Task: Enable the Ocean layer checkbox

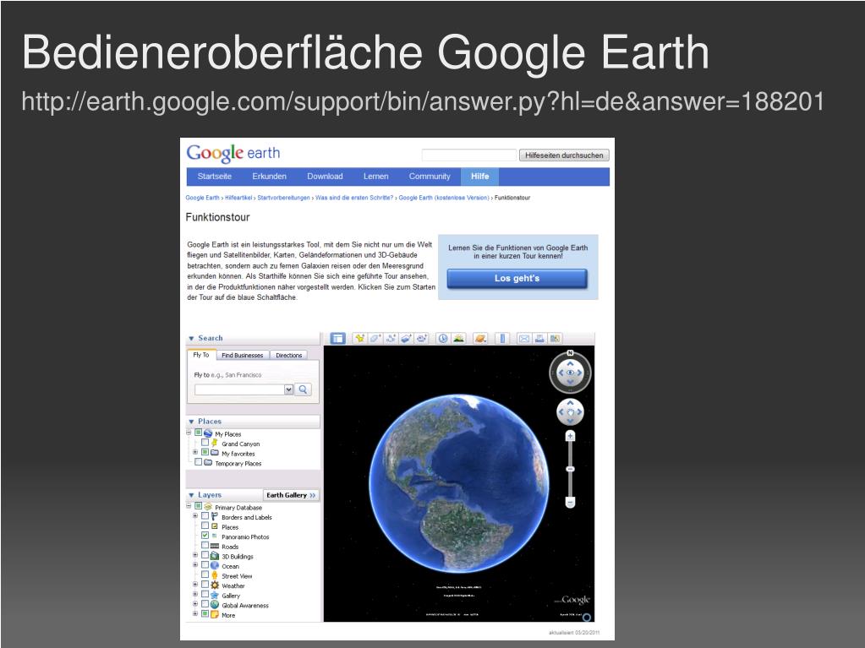Action: pyautogui.click(x=205, y=565)
